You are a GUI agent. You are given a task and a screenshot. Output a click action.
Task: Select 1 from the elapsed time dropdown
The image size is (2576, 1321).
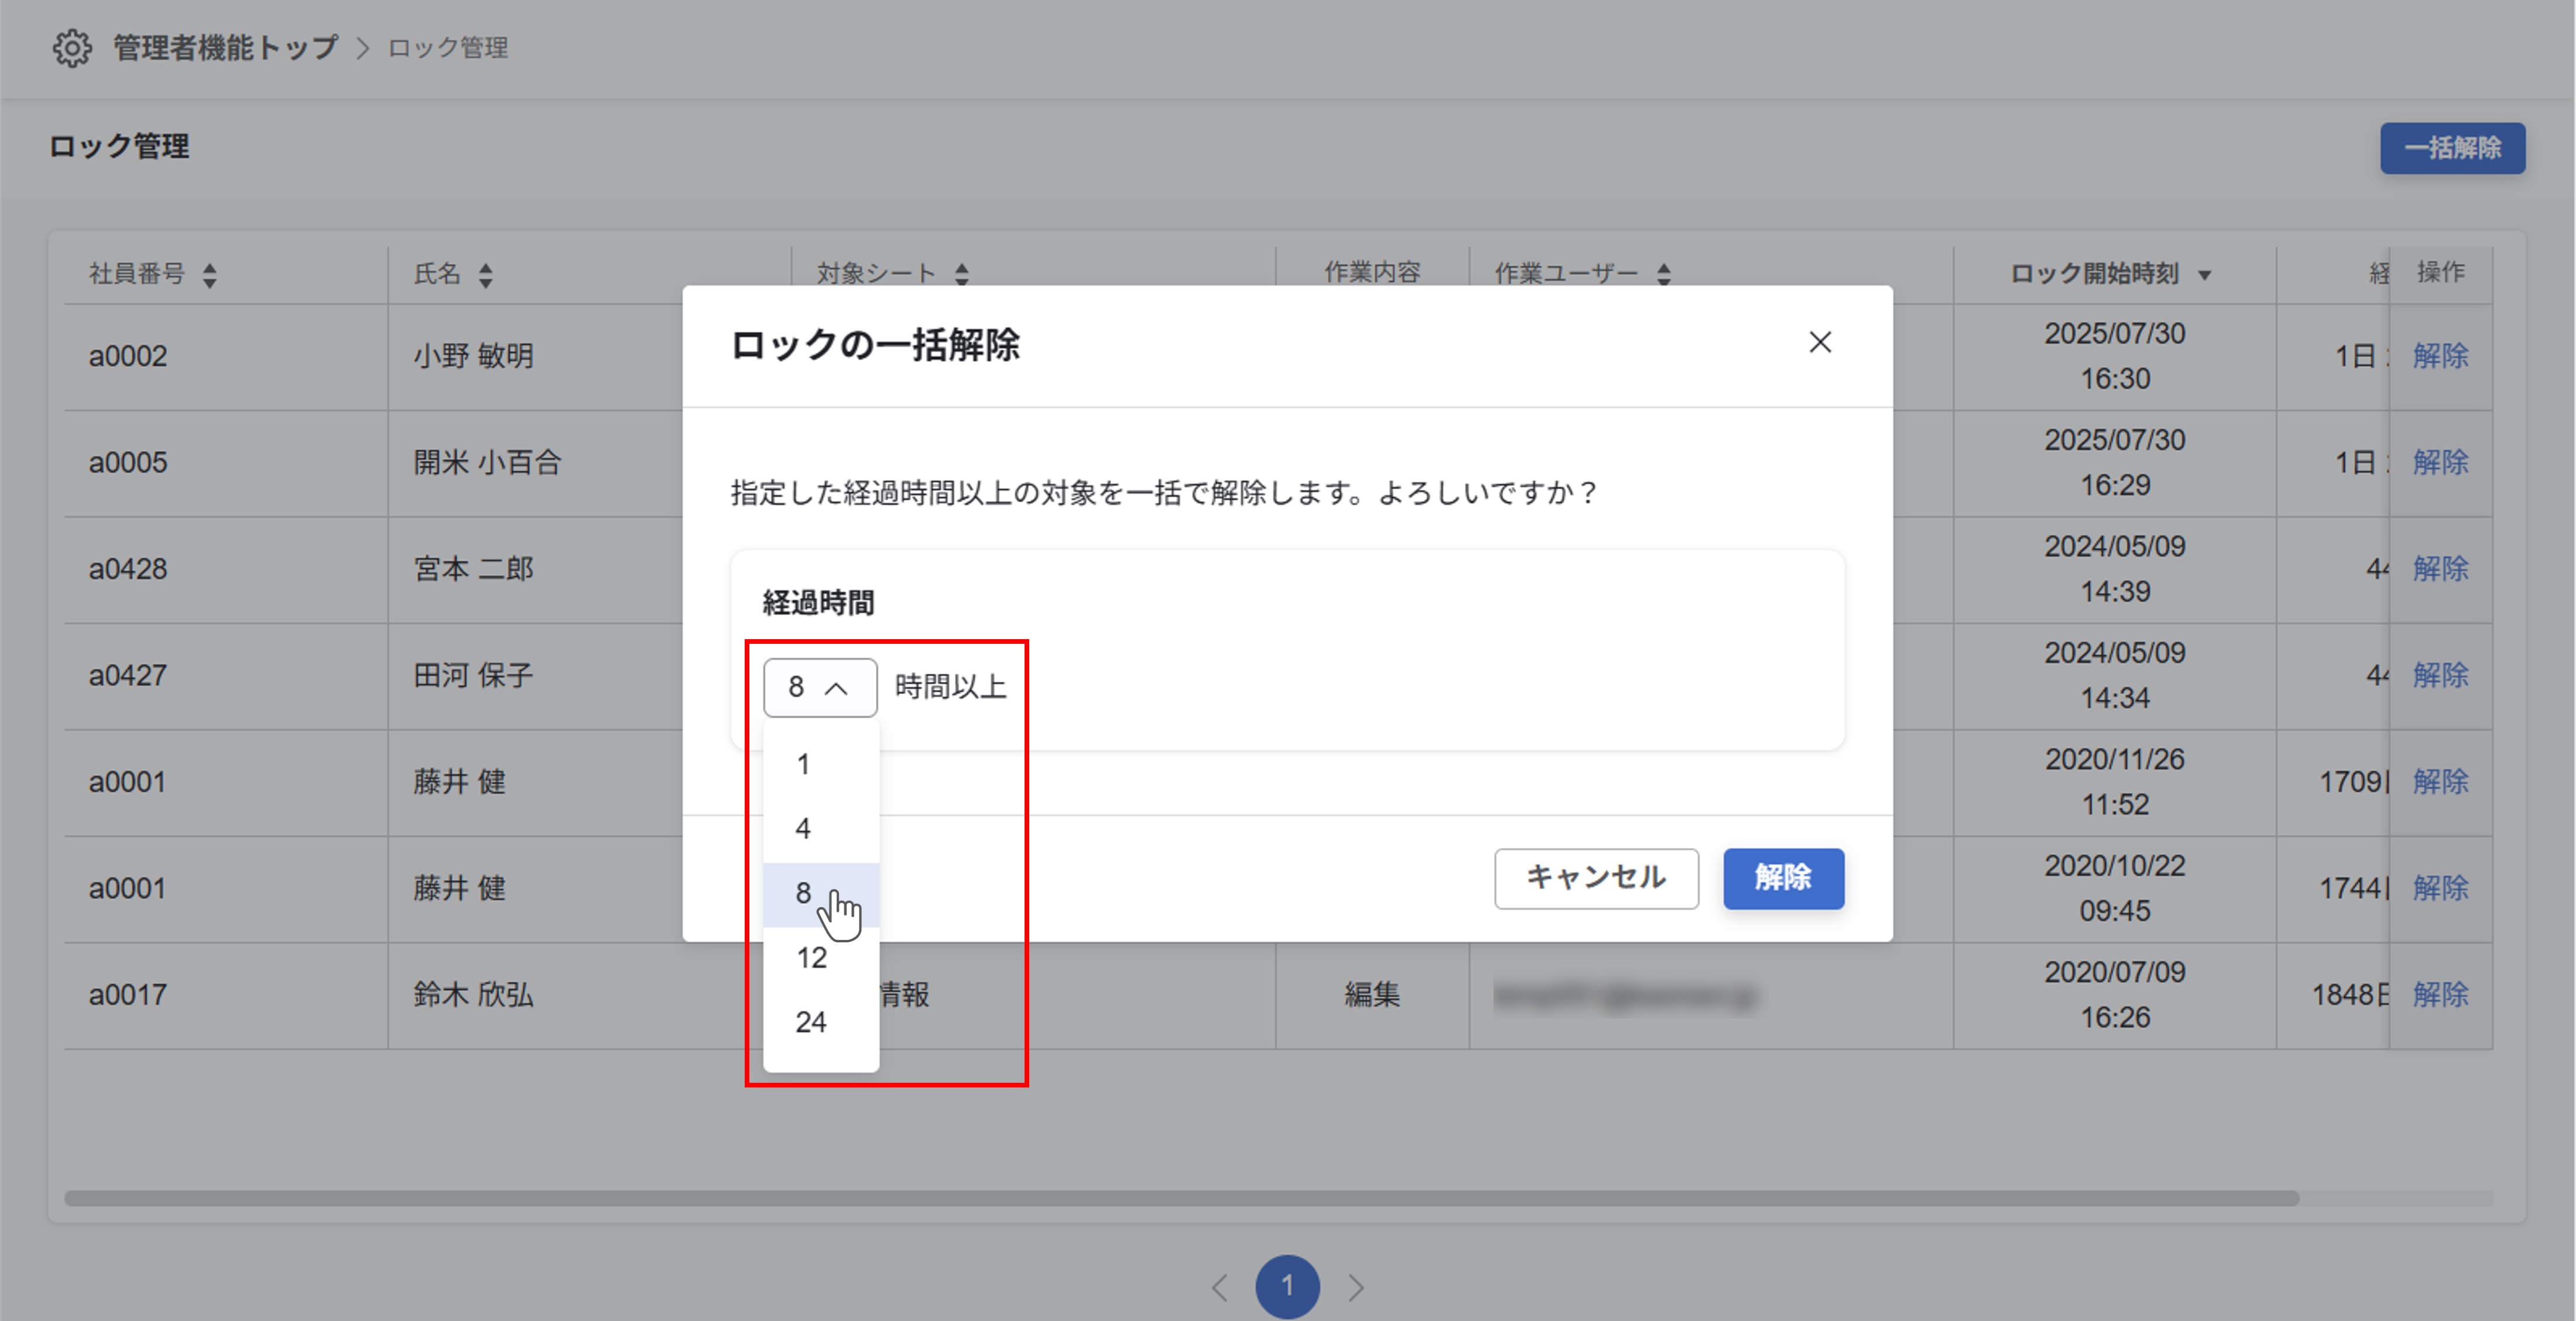803,763
